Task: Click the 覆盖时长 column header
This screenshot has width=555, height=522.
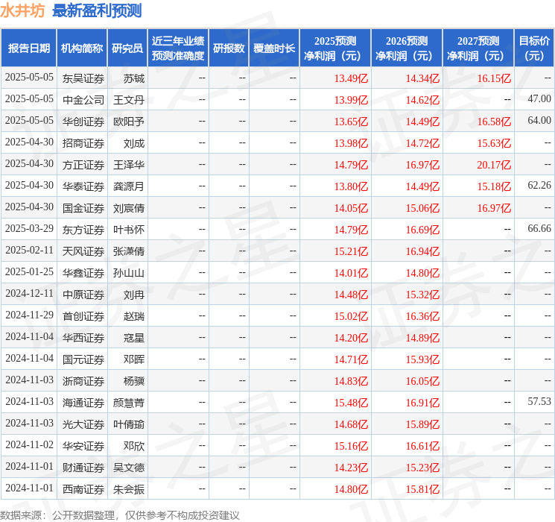Action: (274, 48)
